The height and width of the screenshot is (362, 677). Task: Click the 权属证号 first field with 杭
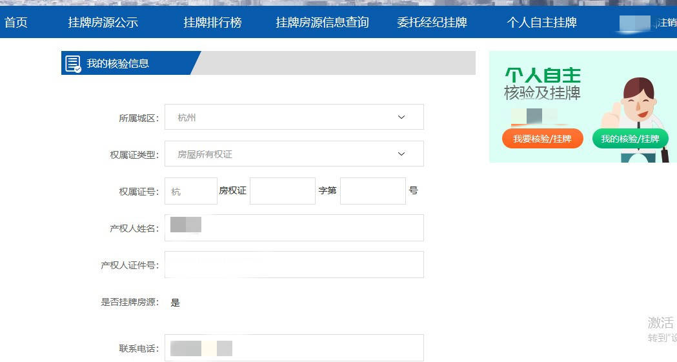click(191, 191)
